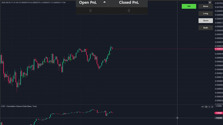This screenshot has width=223, height=125.
Task: Choose the Short direction option
Action: click(x=206, y=21)
